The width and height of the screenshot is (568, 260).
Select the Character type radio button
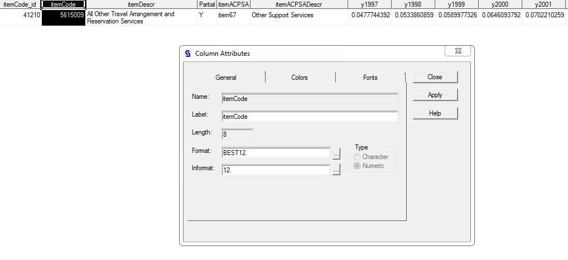[x=357, y=157]
